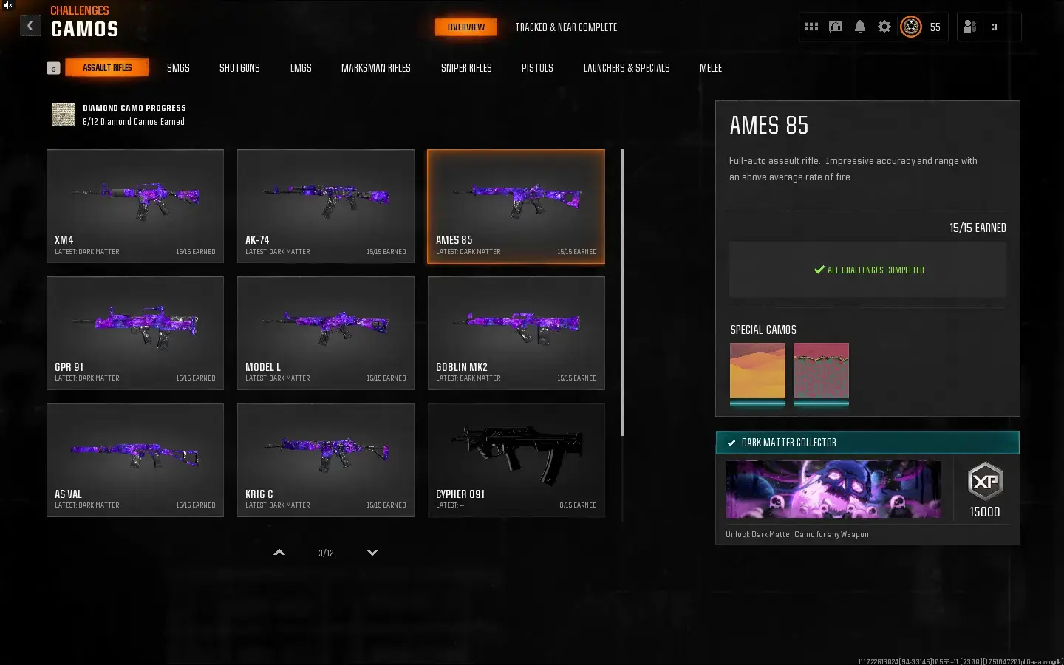Open the party members icon
The image size is (1064, 665).
tap(970, 27)
